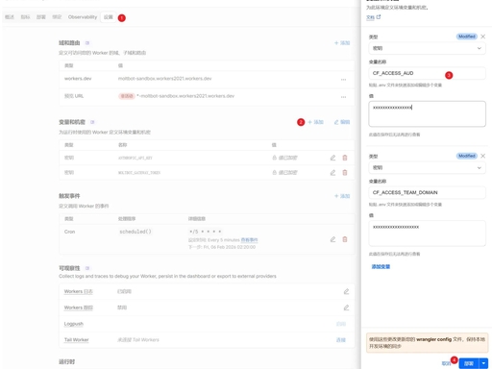Image resolution: width=492 pixels, height=369 pixels.
Task: Add a new variable in the variables and secrets section
Action: click(315, 122)
